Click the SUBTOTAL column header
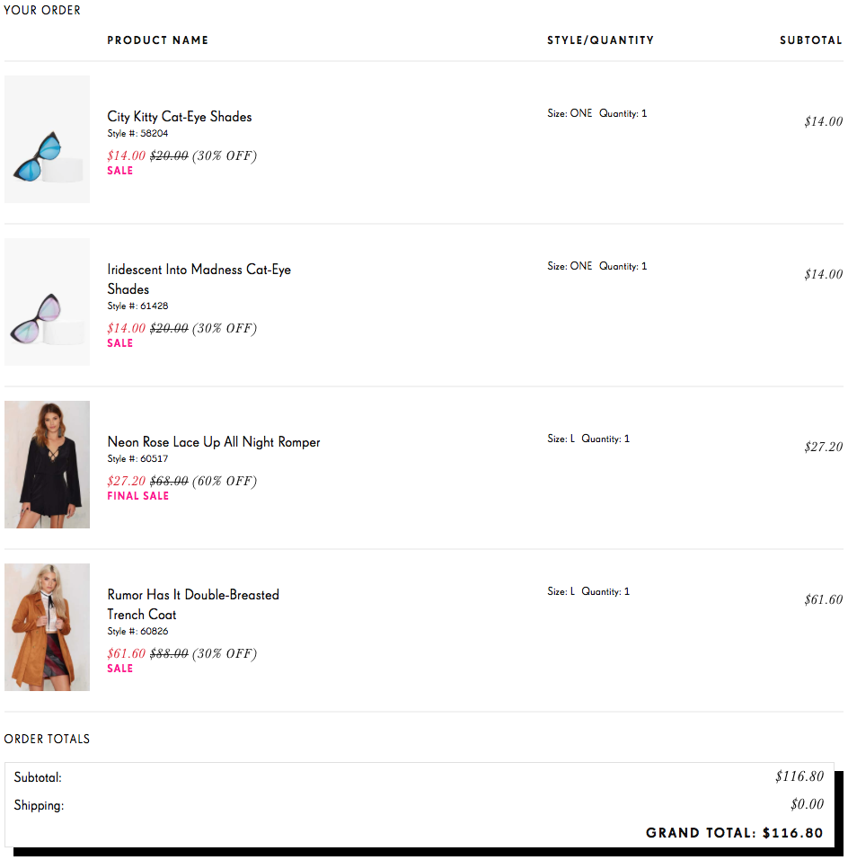 pos(810,40)
